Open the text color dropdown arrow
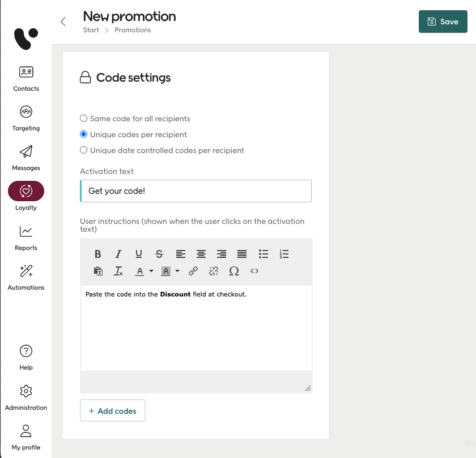Viewport: 476px width, 458px height. [x=150, y=271]
